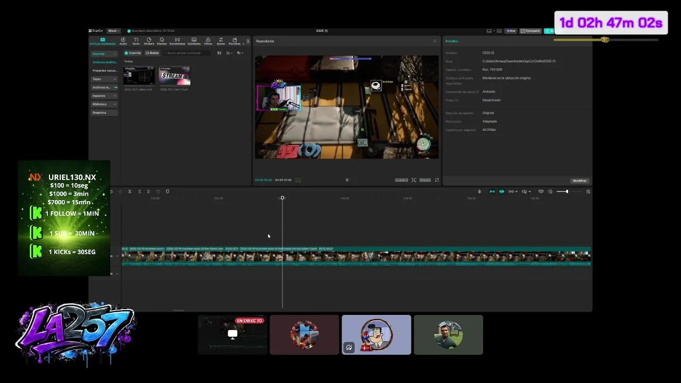
Task: Zoom out the timeline
Action: click(550, 191)
